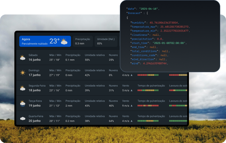Click the wind direction arrow beside 9 m/s
This screenshot has height=143, width=226.
pyautogui.click(x=131, y=105)
